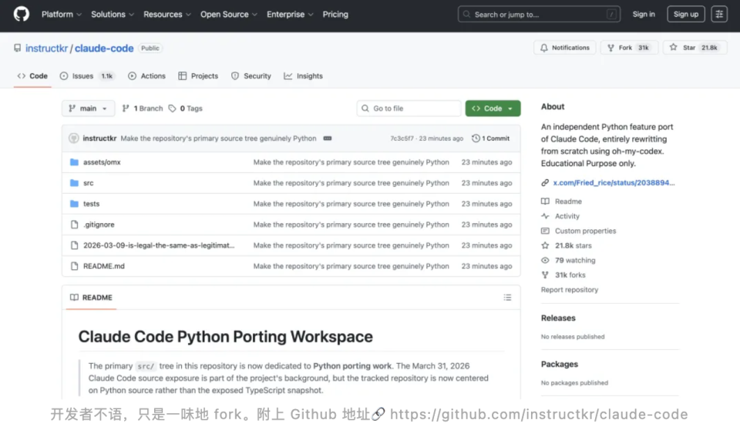The height and width of the screenshot is (430, 740).
Task: Click the Sign up button
Action: click(686, 14)
